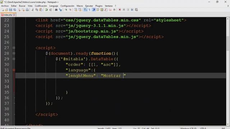Open the Macro menu
230x129 pixels.
(x=80, y=6)
